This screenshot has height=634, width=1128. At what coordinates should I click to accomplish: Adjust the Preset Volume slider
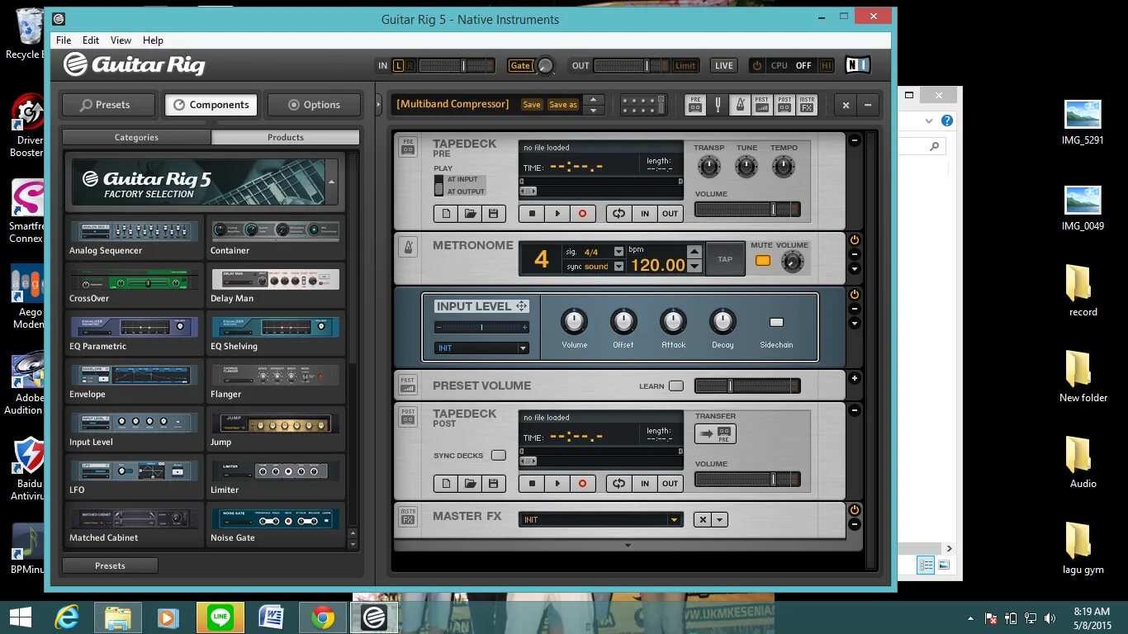coord(747,386)
